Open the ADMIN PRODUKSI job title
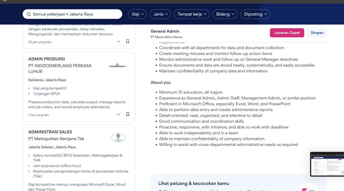Image resolution: width=344 pixels, height=191 pixels. [x=47, y=59]
